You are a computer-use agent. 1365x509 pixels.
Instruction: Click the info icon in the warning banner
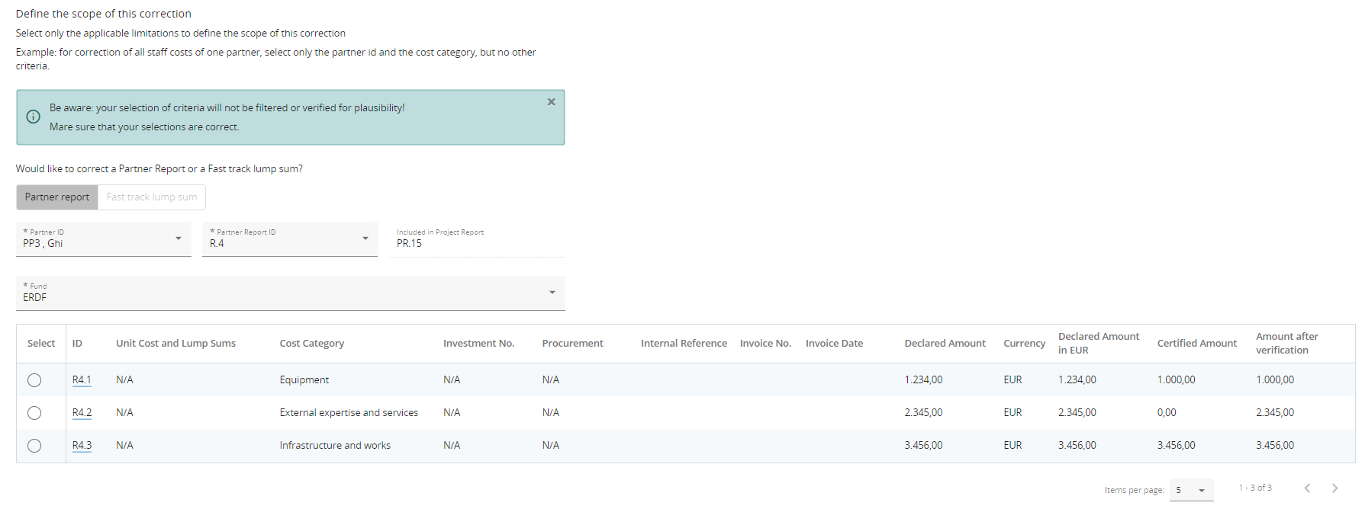[x=34, y=117]
